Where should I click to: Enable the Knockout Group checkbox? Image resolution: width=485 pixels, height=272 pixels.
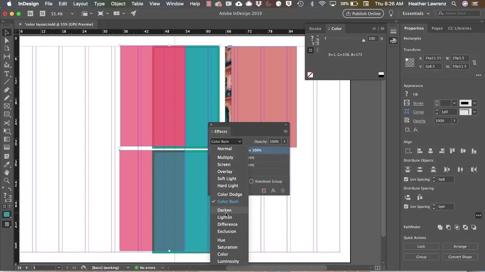251,181
